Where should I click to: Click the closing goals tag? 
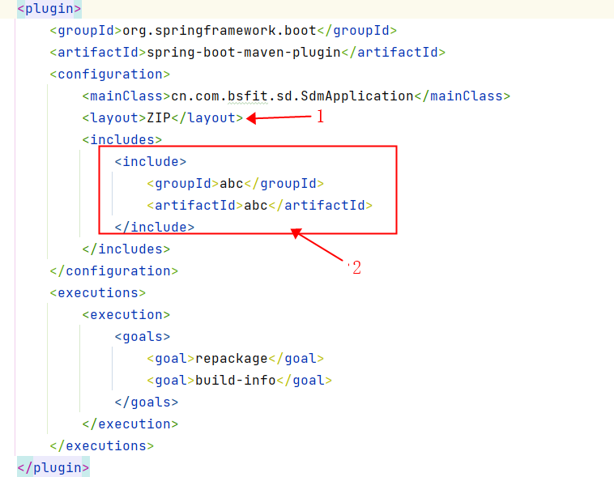147,402
